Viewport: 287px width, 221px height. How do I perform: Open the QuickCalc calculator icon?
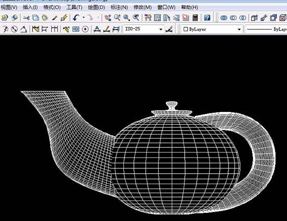click(195, 18)
